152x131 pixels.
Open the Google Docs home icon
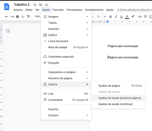point(7,7)
